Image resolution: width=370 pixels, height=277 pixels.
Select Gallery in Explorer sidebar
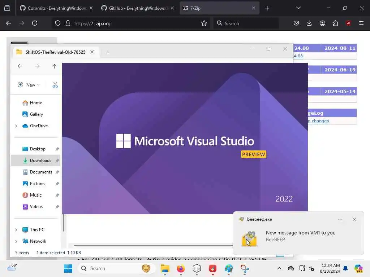tap(36, 114)
